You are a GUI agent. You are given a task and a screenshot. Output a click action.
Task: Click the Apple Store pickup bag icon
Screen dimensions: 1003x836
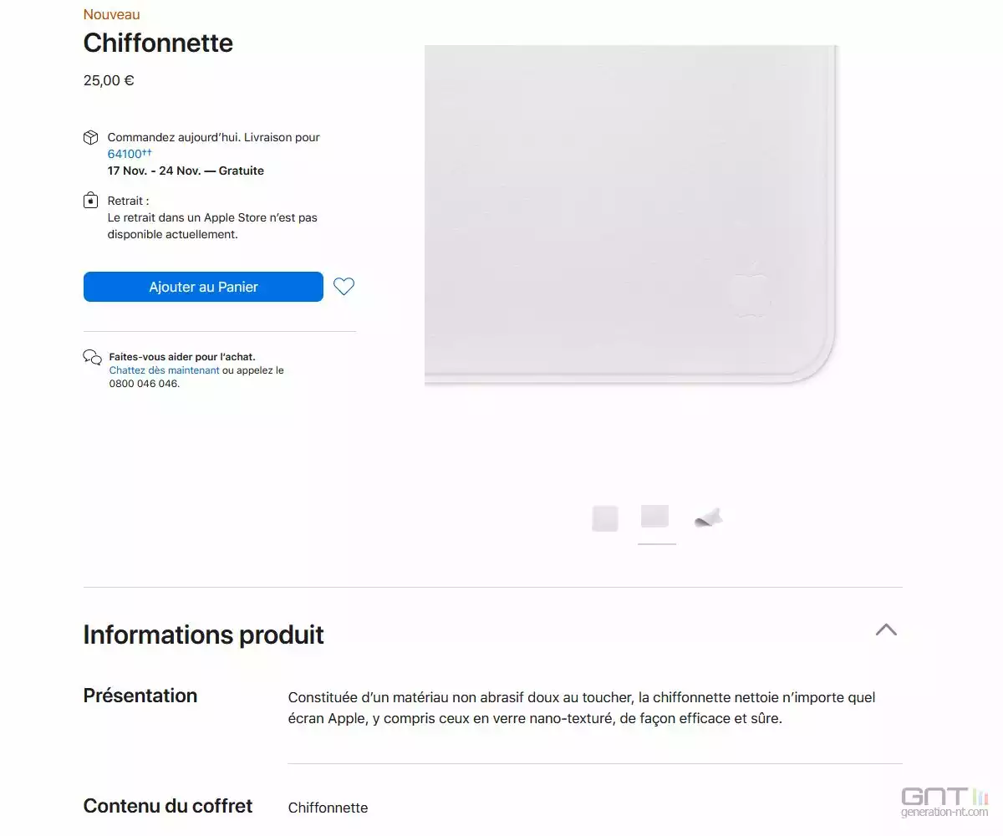tap(91, 201)
